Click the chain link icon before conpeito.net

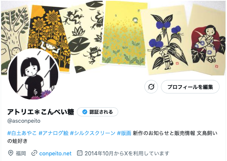click(x=34, y=153)
